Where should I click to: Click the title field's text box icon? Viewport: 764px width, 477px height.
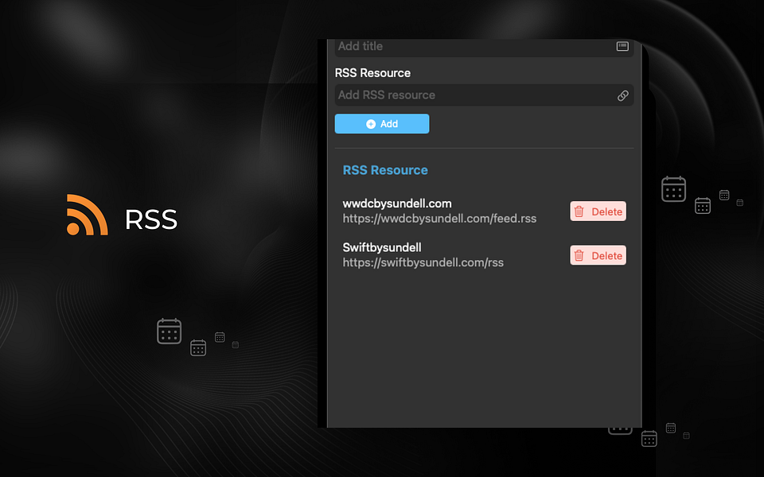(x=622, y=46)
